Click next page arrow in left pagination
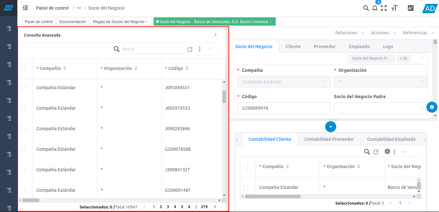This screenshot has height=212, width=439. coord(215,207)
